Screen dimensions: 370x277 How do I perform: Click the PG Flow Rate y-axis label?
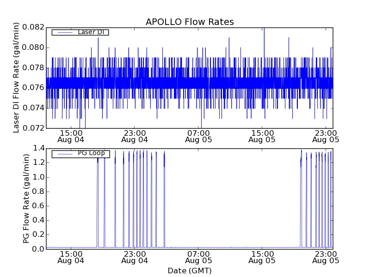click(x=26, y=199)
